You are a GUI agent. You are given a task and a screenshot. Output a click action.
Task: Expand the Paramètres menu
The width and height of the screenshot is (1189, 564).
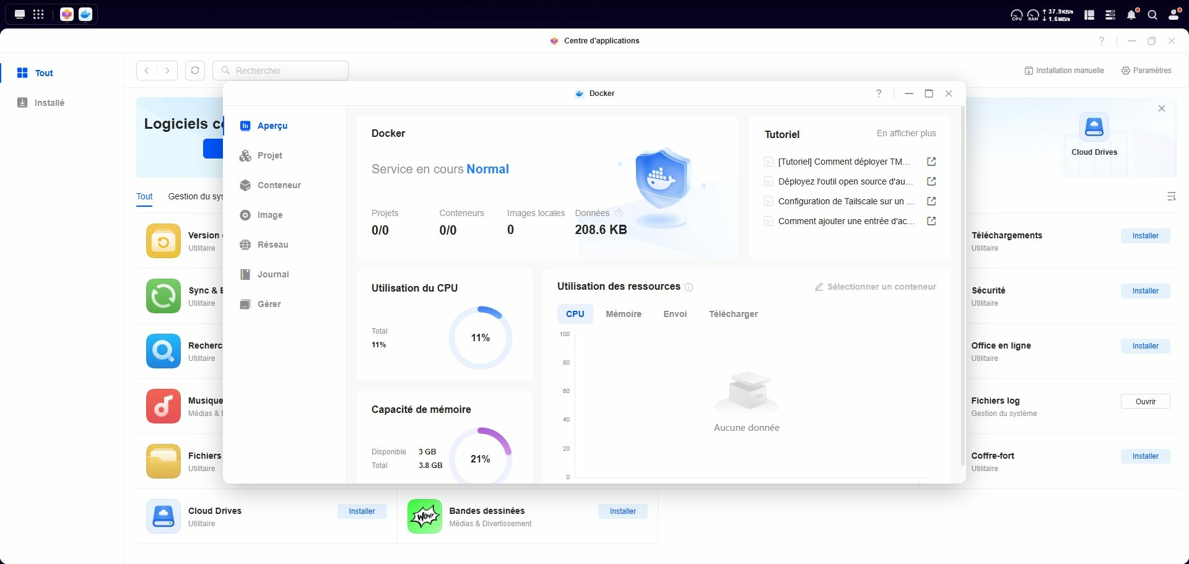(1146, 71)
